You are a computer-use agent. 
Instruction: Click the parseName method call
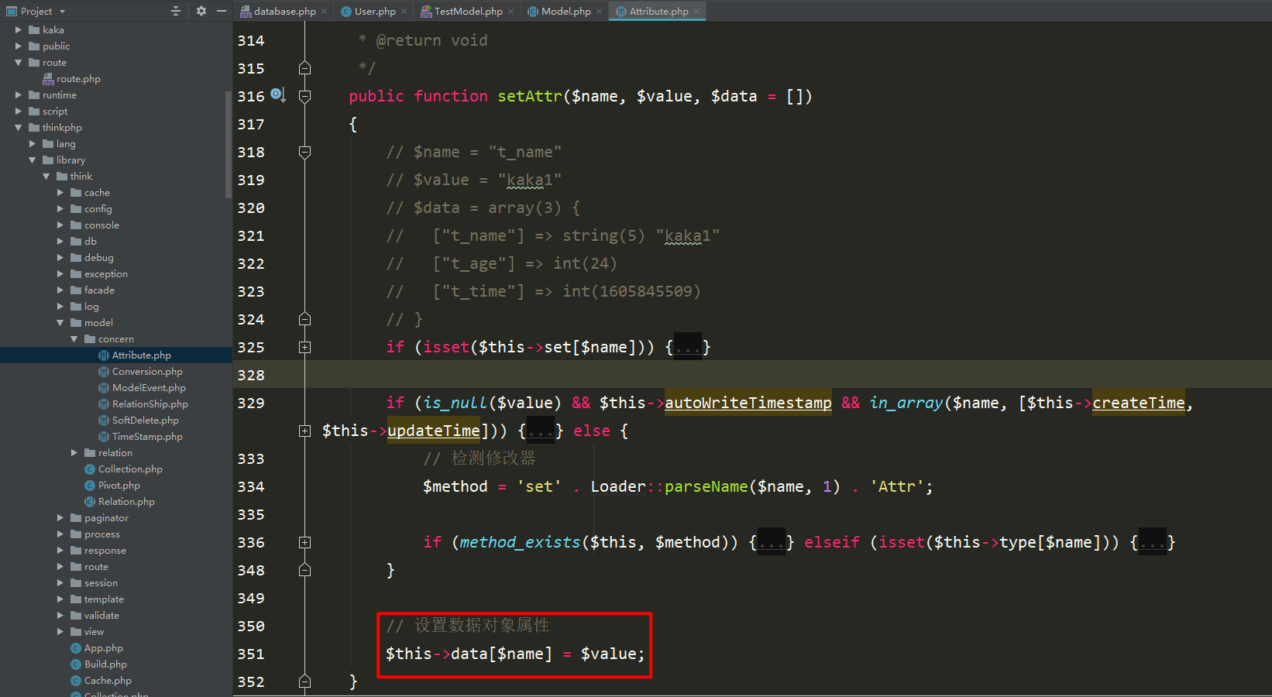(x=706, y=486)
